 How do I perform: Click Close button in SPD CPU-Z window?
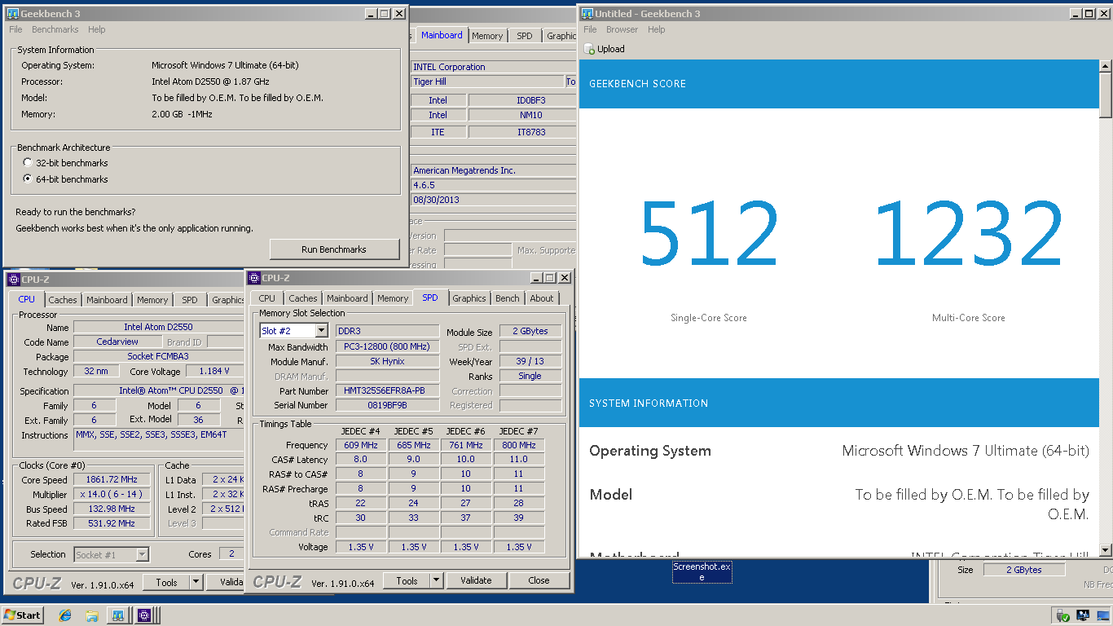pyautogui.click(x=539, y=580)
